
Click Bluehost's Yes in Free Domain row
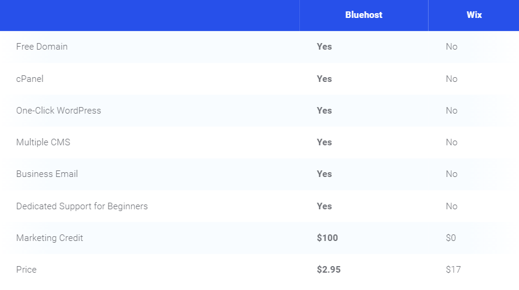click(324, 47)
